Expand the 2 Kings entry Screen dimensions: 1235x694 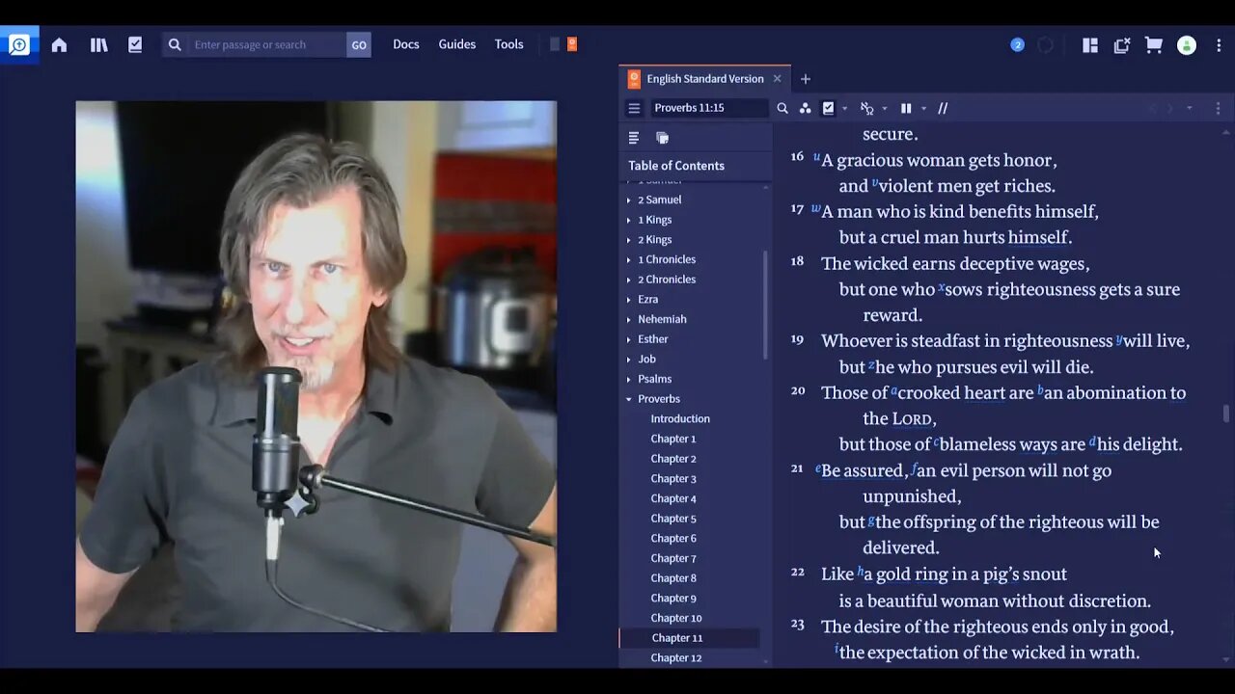coord(628,240)
